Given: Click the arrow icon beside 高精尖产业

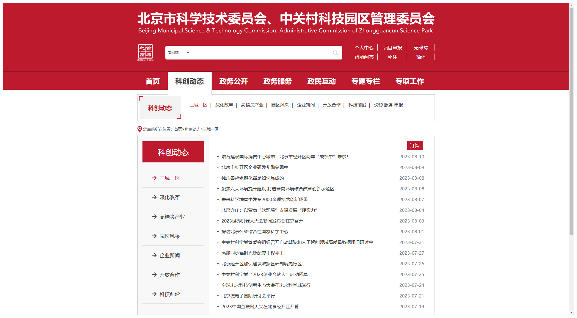Looking at the screenshot, I should click(x=154, y=217).
